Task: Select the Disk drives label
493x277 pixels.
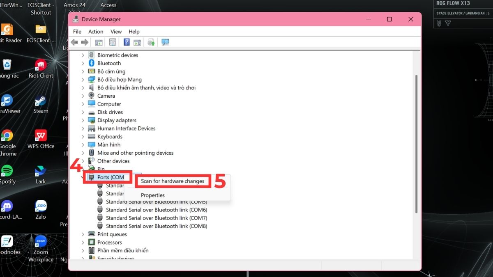Action: pyautogui.click(x=110, y=112)
